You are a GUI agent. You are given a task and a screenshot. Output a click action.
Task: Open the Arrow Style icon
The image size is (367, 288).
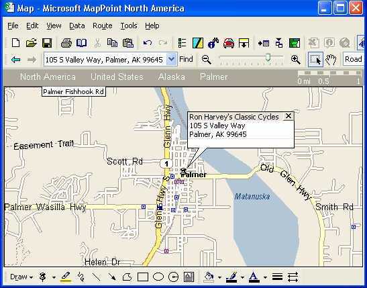point(293,277)
